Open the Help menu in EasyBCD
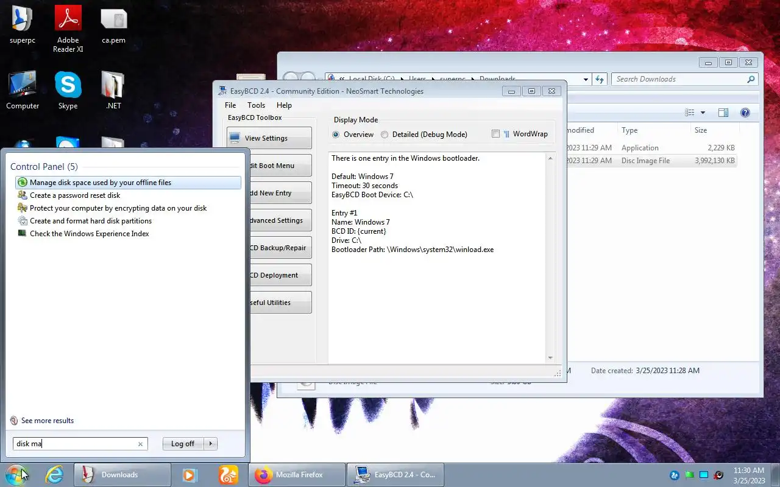The height and width of the screenshot is (487, 780). pos(284,105)
